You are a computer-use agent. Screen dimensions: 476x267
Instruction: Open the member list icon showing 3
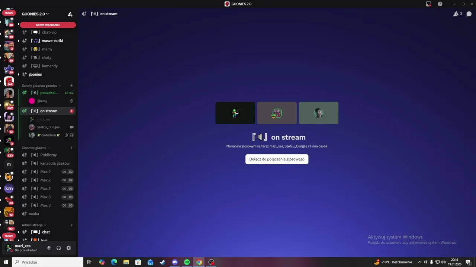(457, 14)
